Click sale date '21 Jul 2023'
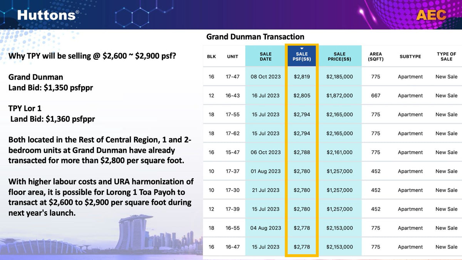 point(266,190)
